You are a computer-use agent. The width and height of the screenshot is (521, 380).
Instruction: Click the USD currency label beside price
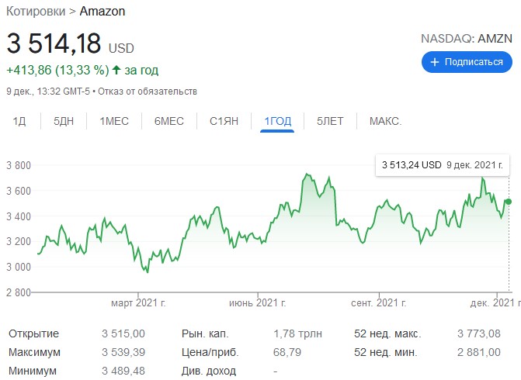coord(121,48)
